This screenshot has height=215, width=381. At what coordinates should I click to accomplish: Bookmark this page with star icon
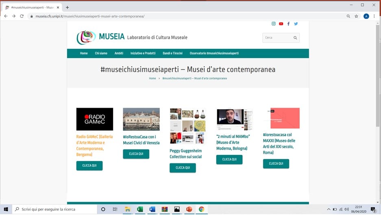[357, 16]
